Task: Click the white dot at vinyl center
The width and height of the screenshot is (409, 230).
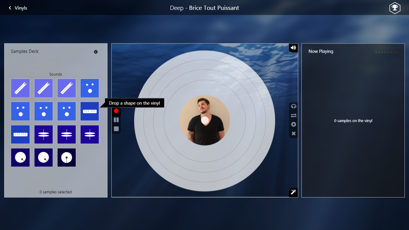Action: click(205, 120)
